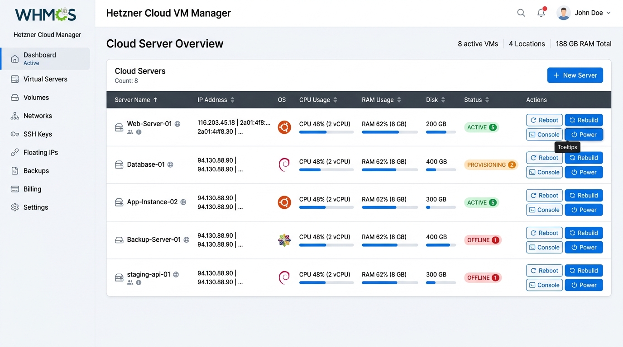Click Database-01 RAM usage bar

pyautogui.click(x=390, y=170)
